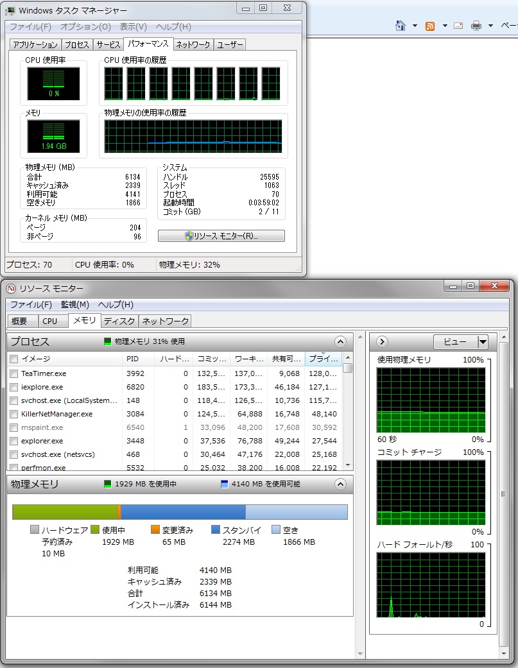The width and height of the screenshot is (518, 668).
Task: Open 監視(M) menu in Resource Monitor
Action: point(75,305)
